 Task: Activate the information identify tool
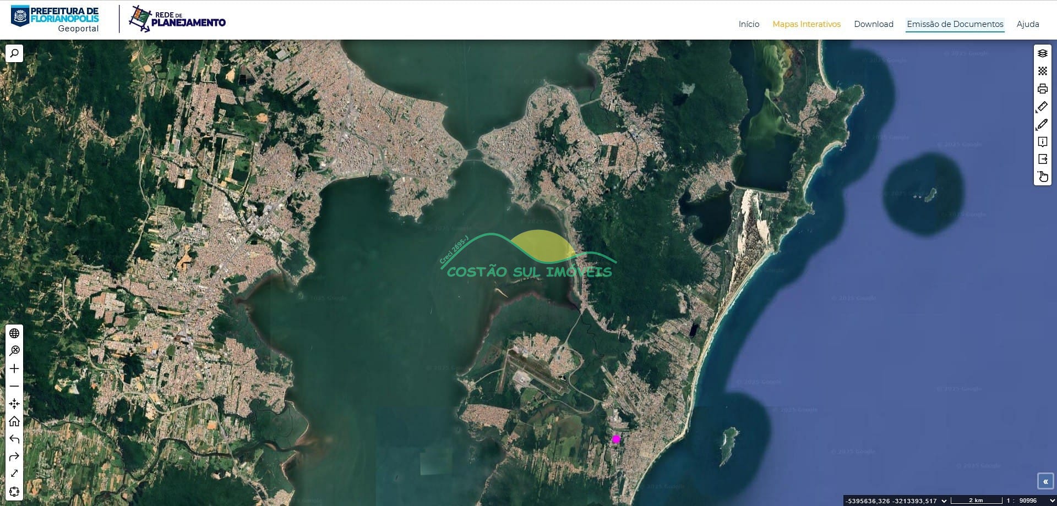tap(1043, 141)
